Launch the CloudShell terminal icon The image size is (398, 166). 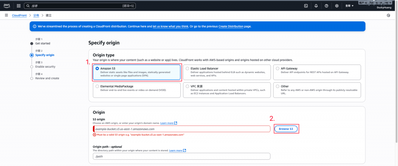click(306, 5)
